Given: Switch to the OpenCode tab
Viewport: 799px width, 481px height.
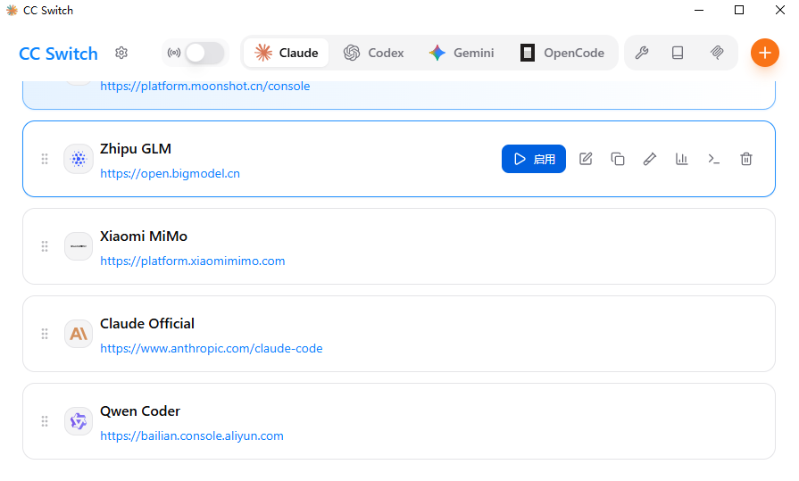Looking at the screenshot, I should pyautogui.click(x=562, y=53).
